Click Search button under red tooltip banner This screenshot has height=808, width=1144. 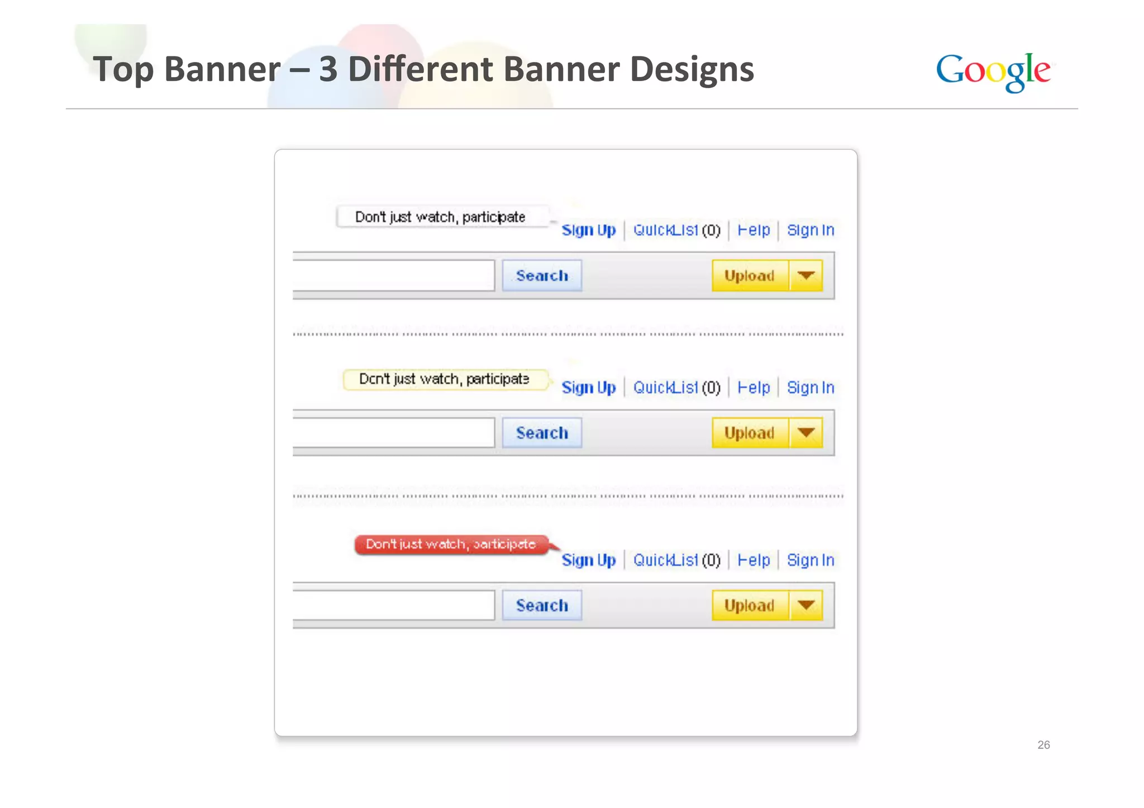tap(542, 605)
